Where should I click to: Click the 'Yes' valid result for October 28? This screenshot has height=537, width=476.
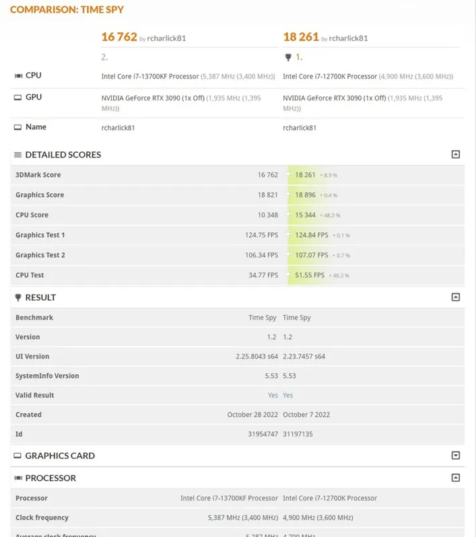[273, 395]
